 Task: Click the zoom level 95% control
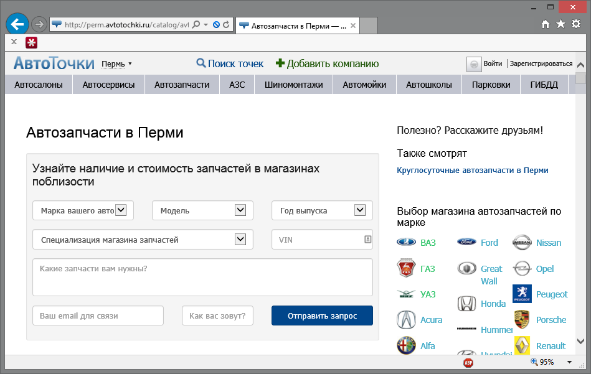(542, 362)
